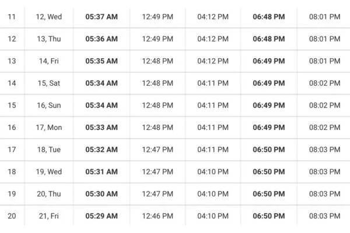350x233 pixels.
Task: Select the "12, Wed" date cell
Action: pos(49,17)
